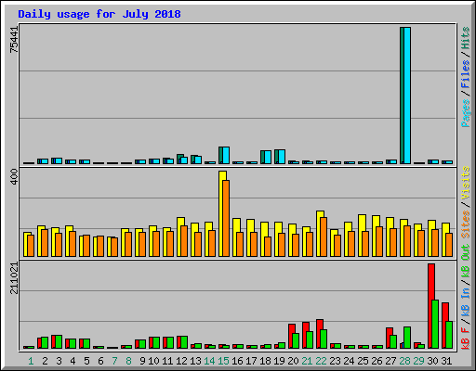Click day 19 on the x-axis
476x371 pixels.
279,361
